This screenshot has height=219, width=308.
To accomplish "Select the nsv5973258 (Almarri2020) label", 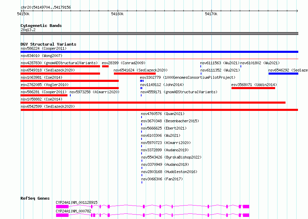I will 94,92.
